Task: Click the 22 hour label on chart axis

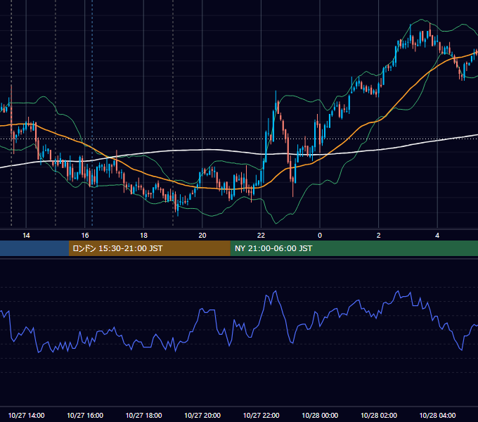Action: (x=261, y=236)
